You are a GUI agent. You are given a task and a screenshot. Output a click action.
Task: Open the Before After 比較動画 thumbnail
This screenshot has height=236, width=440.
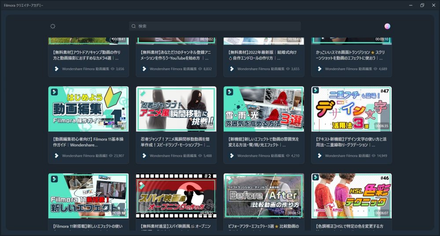point(264,196)
